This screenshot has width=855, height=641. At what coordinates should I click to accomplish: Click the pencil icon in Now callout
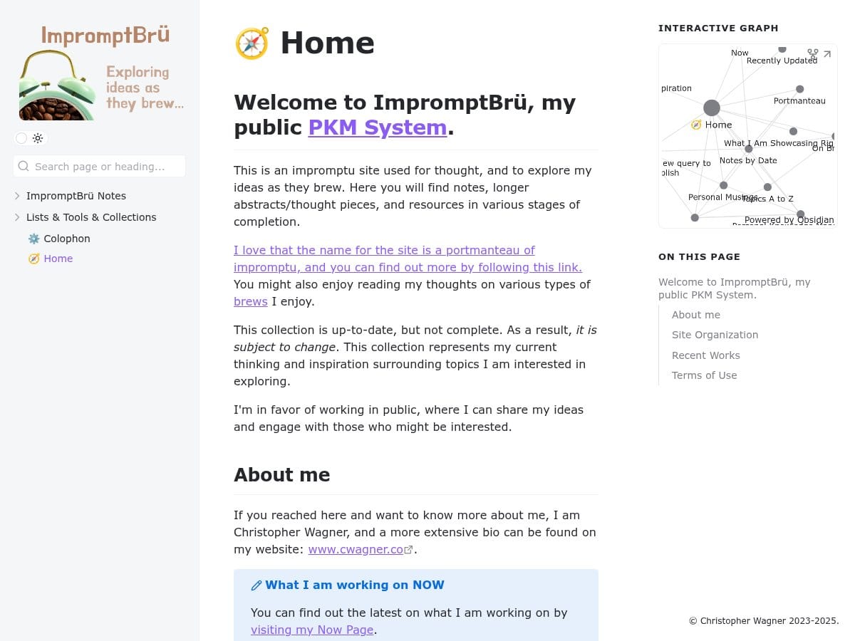pyautogui.click(x=256, y=585)
